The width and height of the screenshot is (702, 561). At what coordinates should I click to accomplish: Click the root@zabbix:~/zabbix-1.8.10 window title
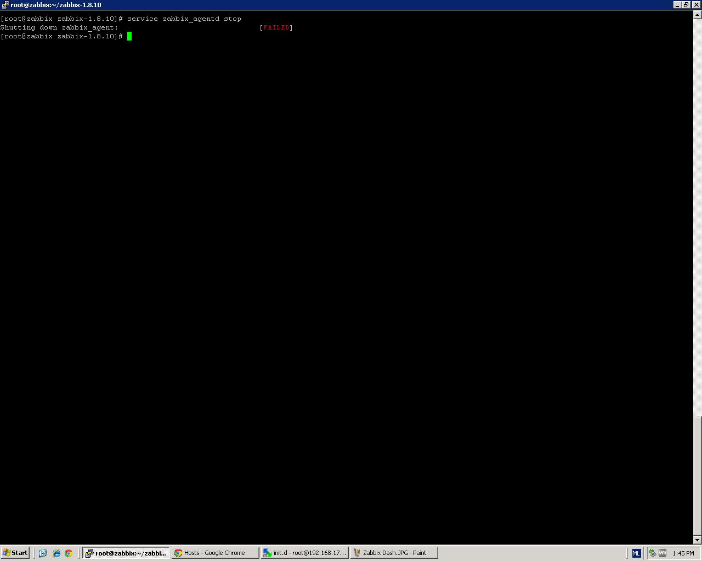pos(56,5)
